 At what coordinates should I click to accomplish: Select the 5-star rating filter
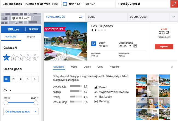(x=35, y=57)
